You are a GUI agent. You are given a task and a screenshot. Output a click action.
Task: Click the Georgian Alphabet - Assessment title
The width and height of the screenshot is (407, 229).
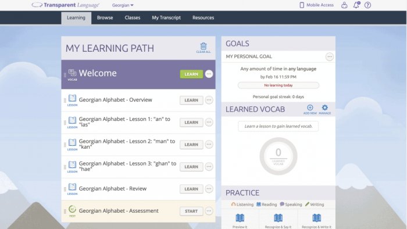click(x=119, y=211)
